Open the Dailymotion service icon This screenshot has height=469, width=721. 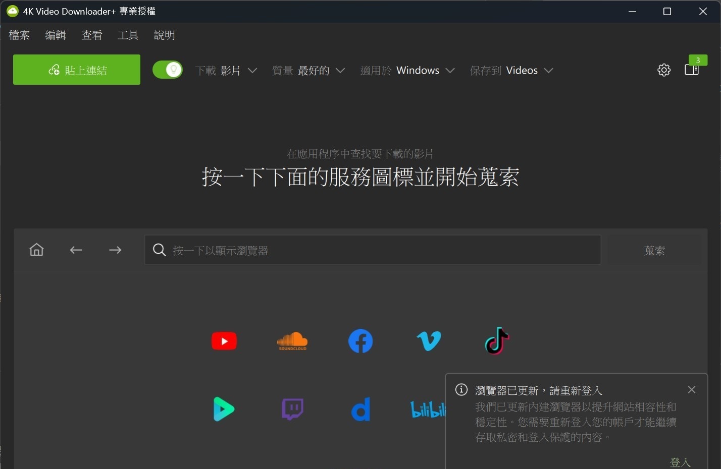360,409
